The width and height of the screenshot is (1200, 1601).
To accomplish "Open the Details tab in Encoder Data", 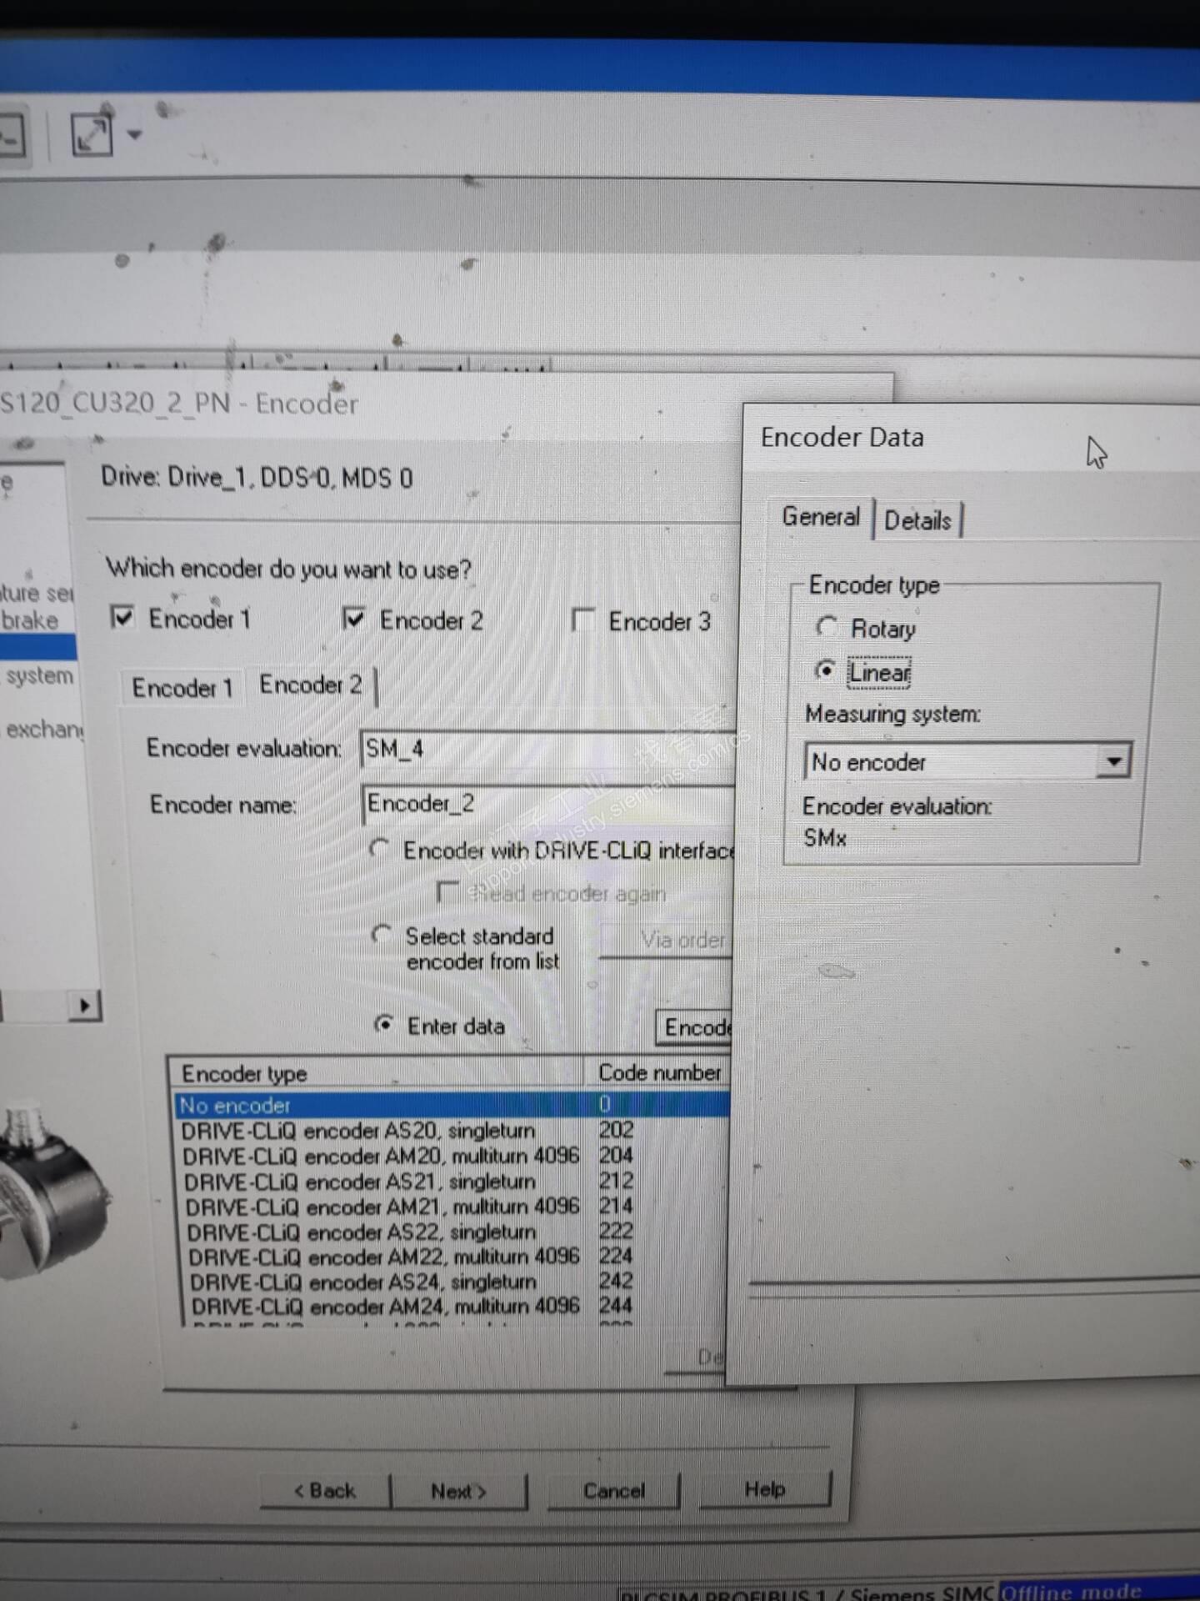I will point(917,520).
